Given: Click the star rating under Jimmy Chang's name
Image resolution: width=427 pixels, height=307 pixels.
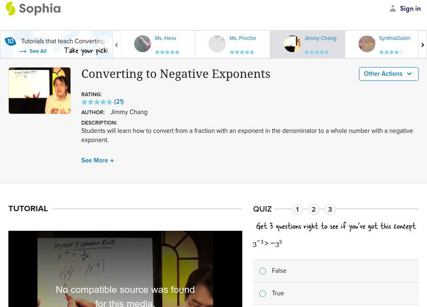Looking at the screenshot, I should tap(318, 53).
